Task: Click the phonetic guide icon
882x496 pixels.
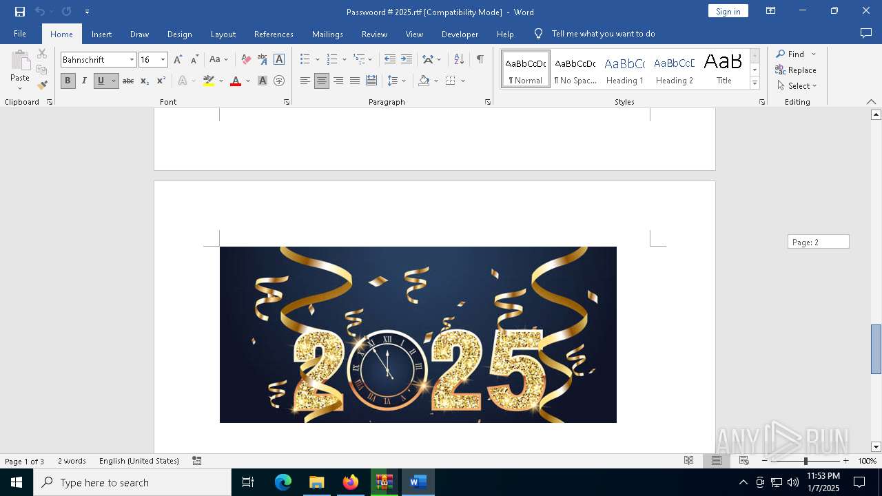Action: (263, 59)
